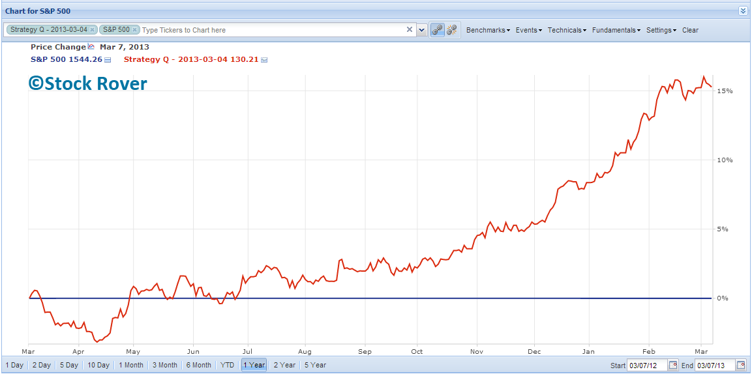Open the Start date calendar picker
752x374 pixels.
[x=673, y=366]
